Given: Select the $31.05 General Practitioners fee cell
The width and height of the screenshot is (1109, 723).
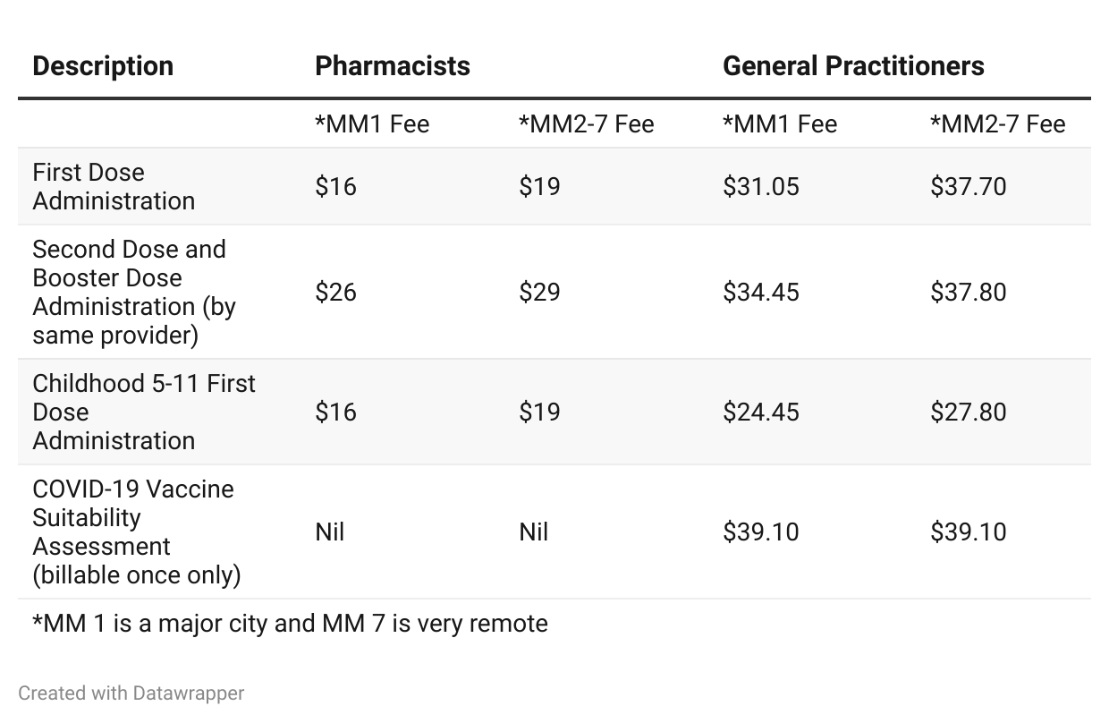Looking at the screenshot, I should 761,186.
